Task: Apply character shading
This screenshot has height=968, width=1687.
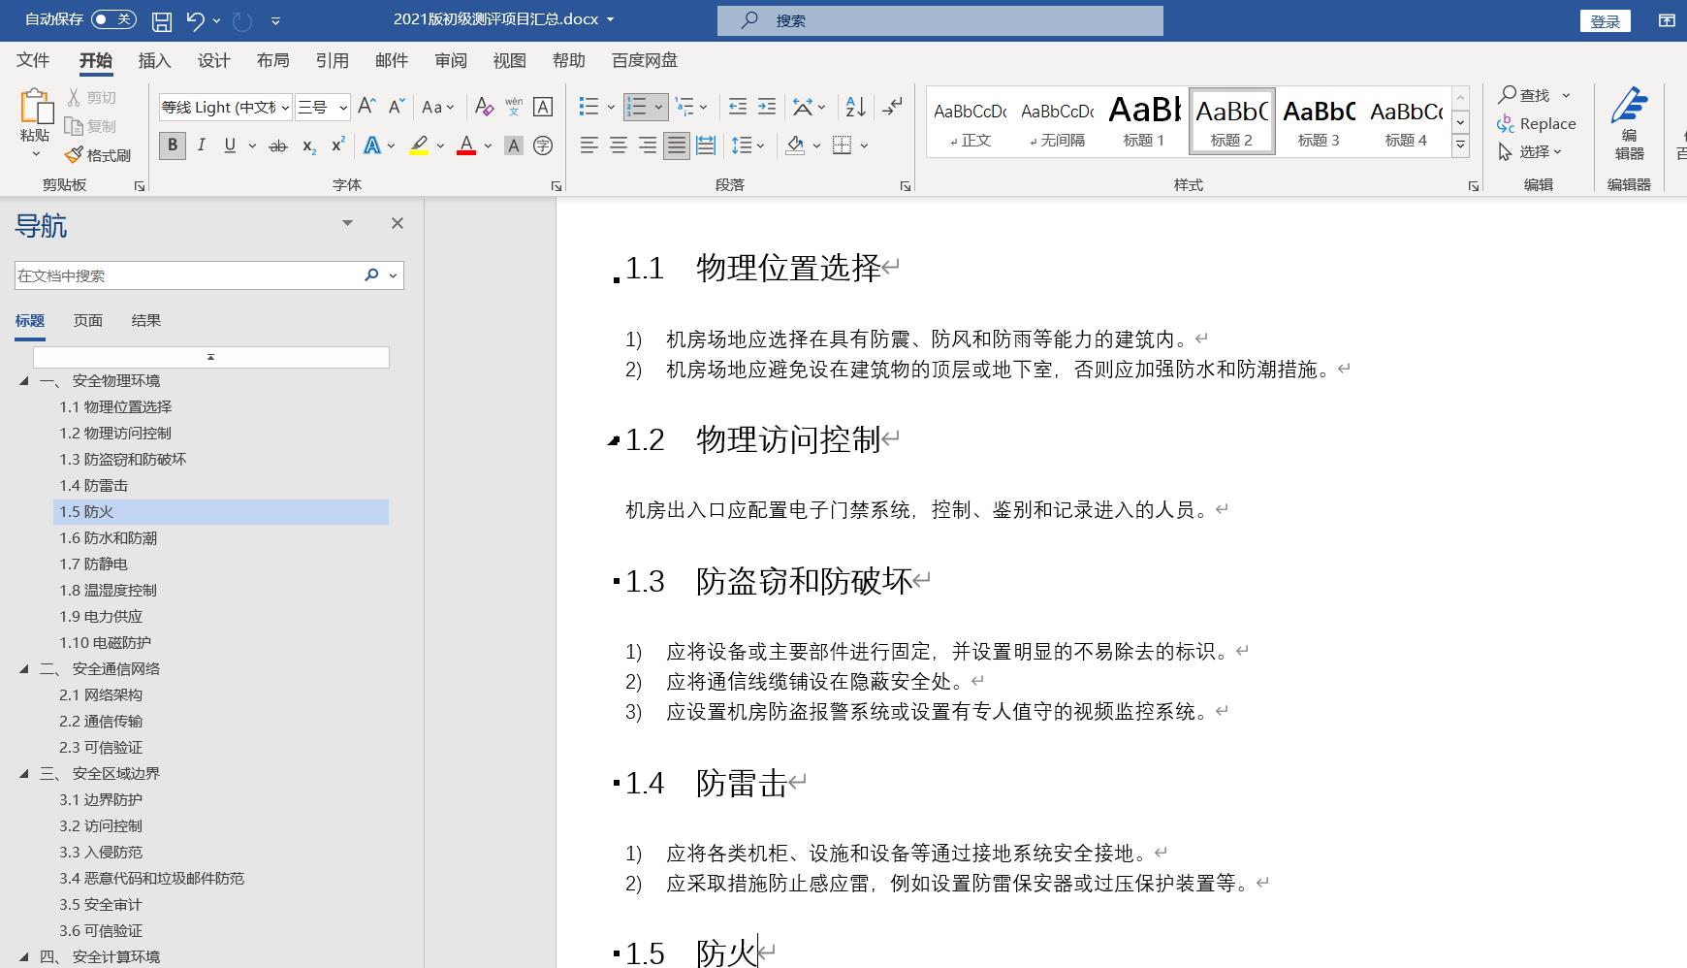Action: [514, 145]
